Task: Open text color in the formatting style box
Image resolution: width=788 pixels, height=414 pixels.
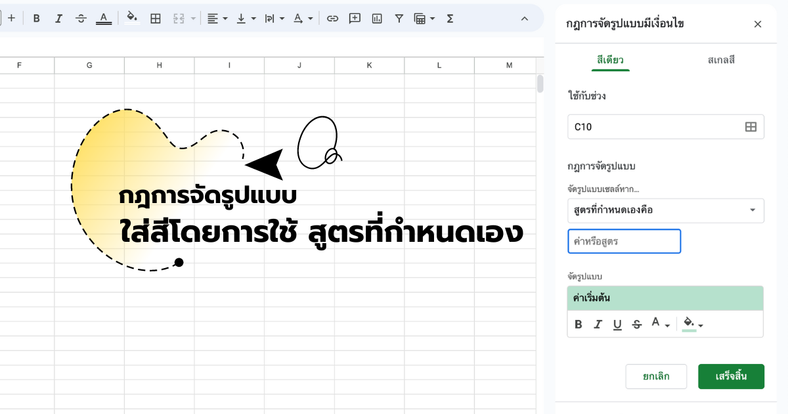Action: pyautogui.click(x=659, y=324)
